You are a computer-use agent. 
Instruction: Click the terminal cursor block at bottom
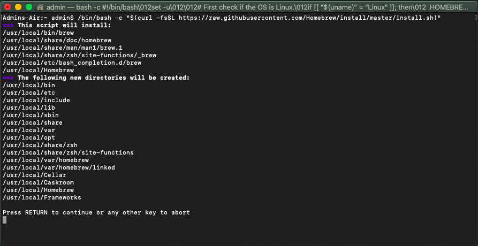[x=5, y=220]
